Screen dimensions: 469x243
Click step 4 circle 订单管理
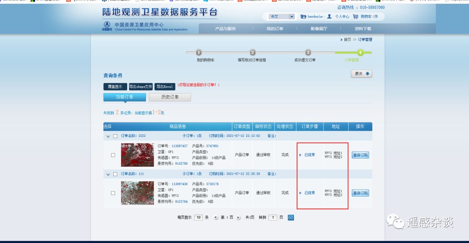coord(360,52)
